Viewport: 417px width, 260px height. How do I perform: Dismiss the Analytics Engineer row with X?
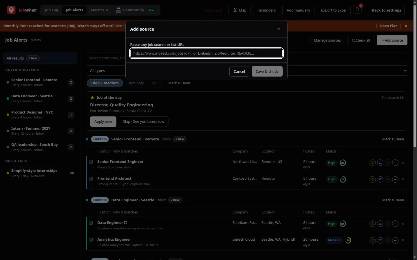tap(403, 240)
